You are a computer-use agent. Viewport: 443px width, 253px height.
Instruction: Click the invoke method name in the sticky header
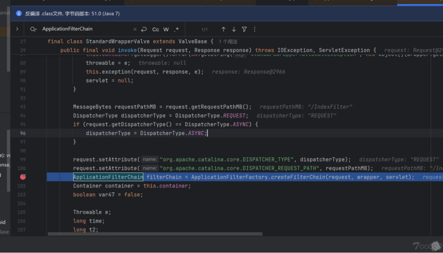pyautogui.click(x=127, y=50)
